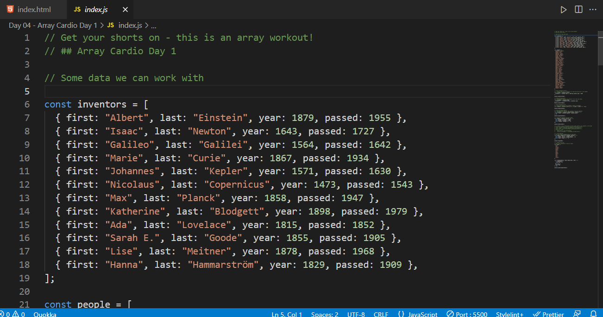Change indentation via Spaces: 2
The width and height of the screenshot is (603, 317).
click(325, 314)
